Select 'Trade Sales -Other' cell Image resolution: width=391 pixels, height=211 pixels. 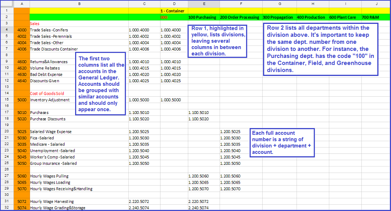[79, 43]
